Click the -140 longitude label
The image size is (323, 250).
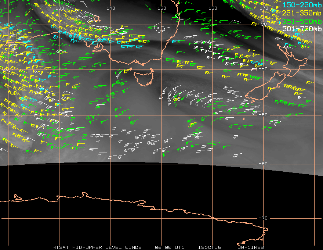109,8
